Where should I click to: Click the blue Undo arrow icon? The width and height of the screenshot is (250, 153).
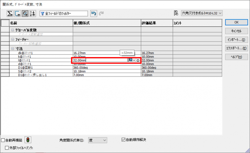coord(94,14)
